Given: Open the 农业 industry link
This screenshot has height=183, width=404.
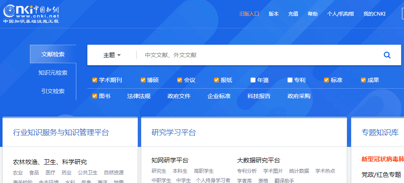Looking at the screenshot, I should point(18,173).
